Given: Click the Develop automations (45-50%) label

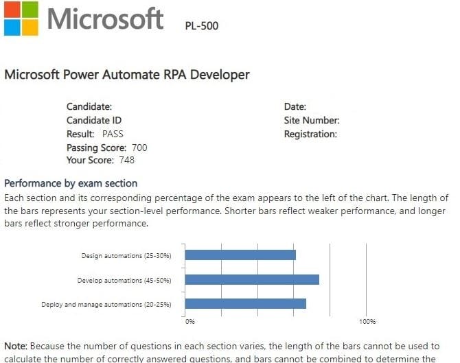Looking at the screenshot, I should pos(124,280).
